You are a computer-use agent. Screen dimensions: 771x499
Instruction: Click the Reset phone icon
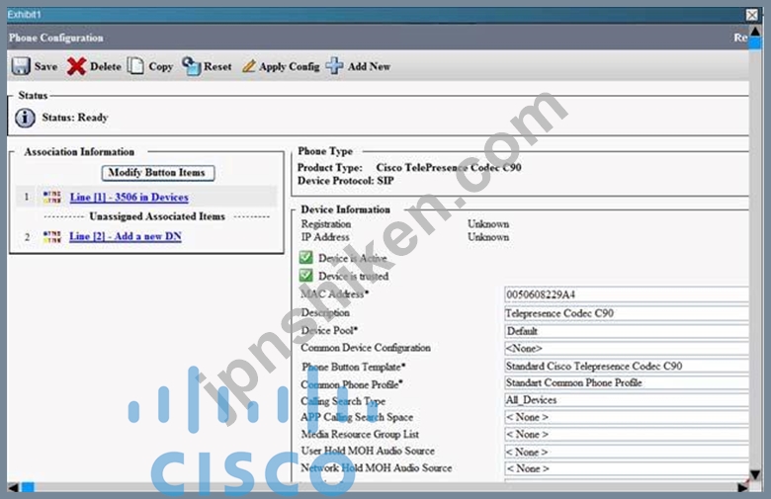click(x=191, y=66)
